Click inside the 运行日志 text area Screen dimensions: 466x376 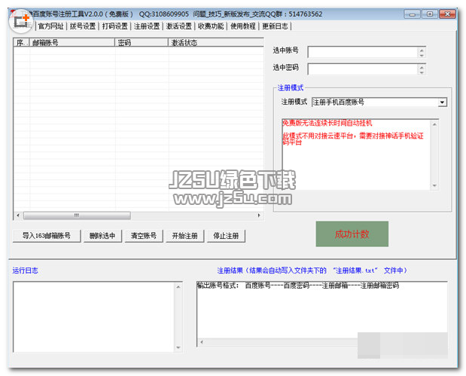94,316
